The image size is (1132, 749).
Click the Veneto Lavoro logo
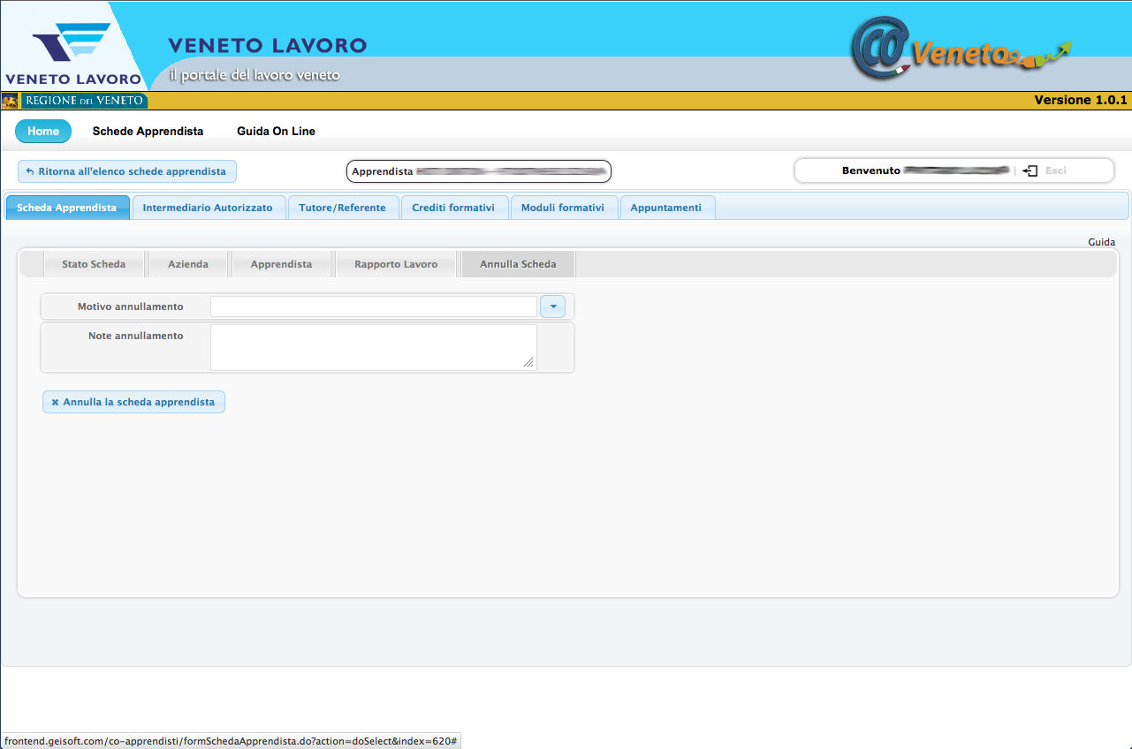coord(72,51)
